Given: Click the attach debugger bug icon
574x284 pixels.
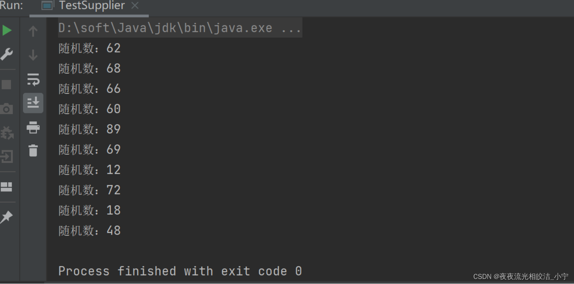Looking at the screenshot, I should click(7, 133).
